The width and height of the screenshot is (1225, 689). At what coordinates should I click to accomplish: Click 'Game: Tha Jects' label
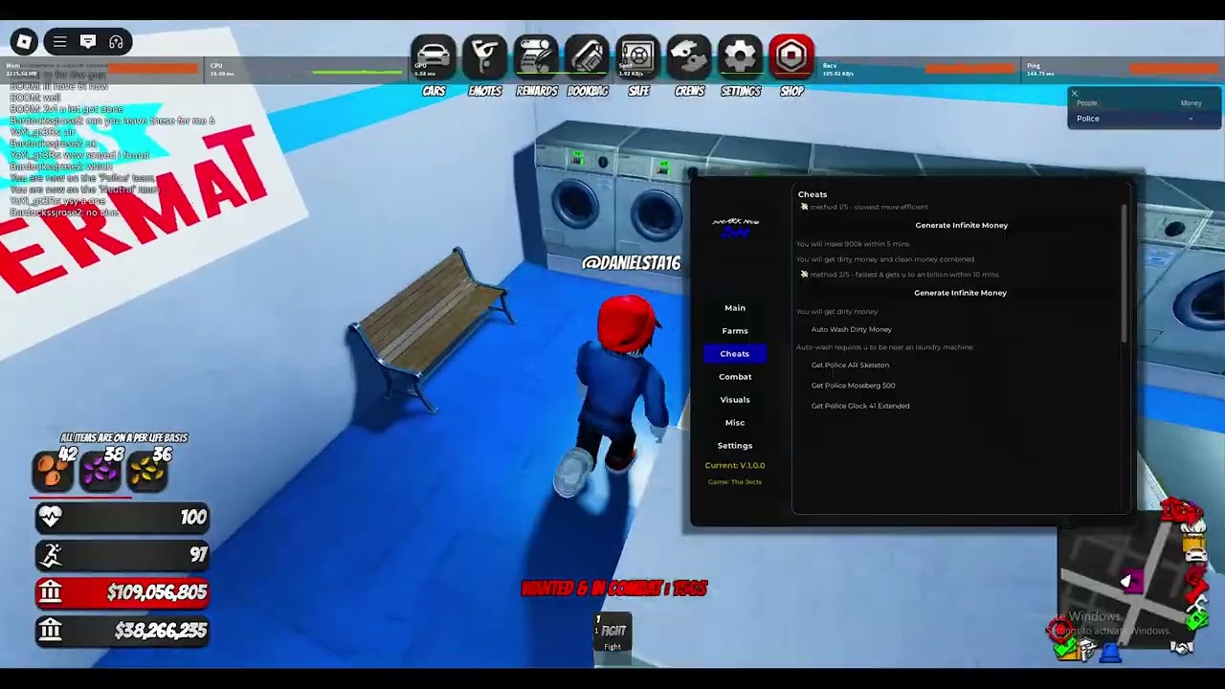(735, 481)
